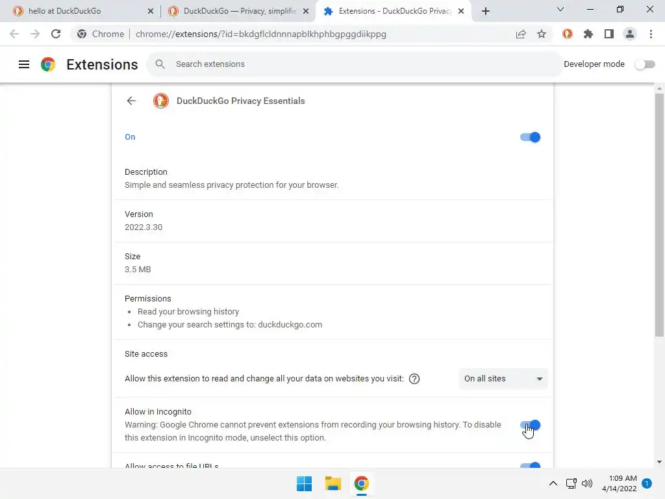665x499 pixels.
Task: Open the Windows Start menu
Action: pos(304,483)
